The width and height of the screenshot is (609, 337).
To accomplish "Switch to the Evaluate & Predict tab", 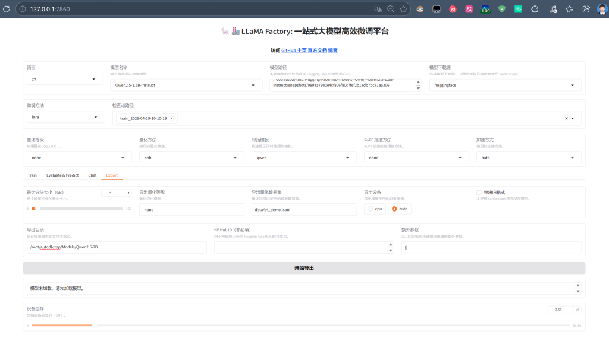I will (62, 175).
